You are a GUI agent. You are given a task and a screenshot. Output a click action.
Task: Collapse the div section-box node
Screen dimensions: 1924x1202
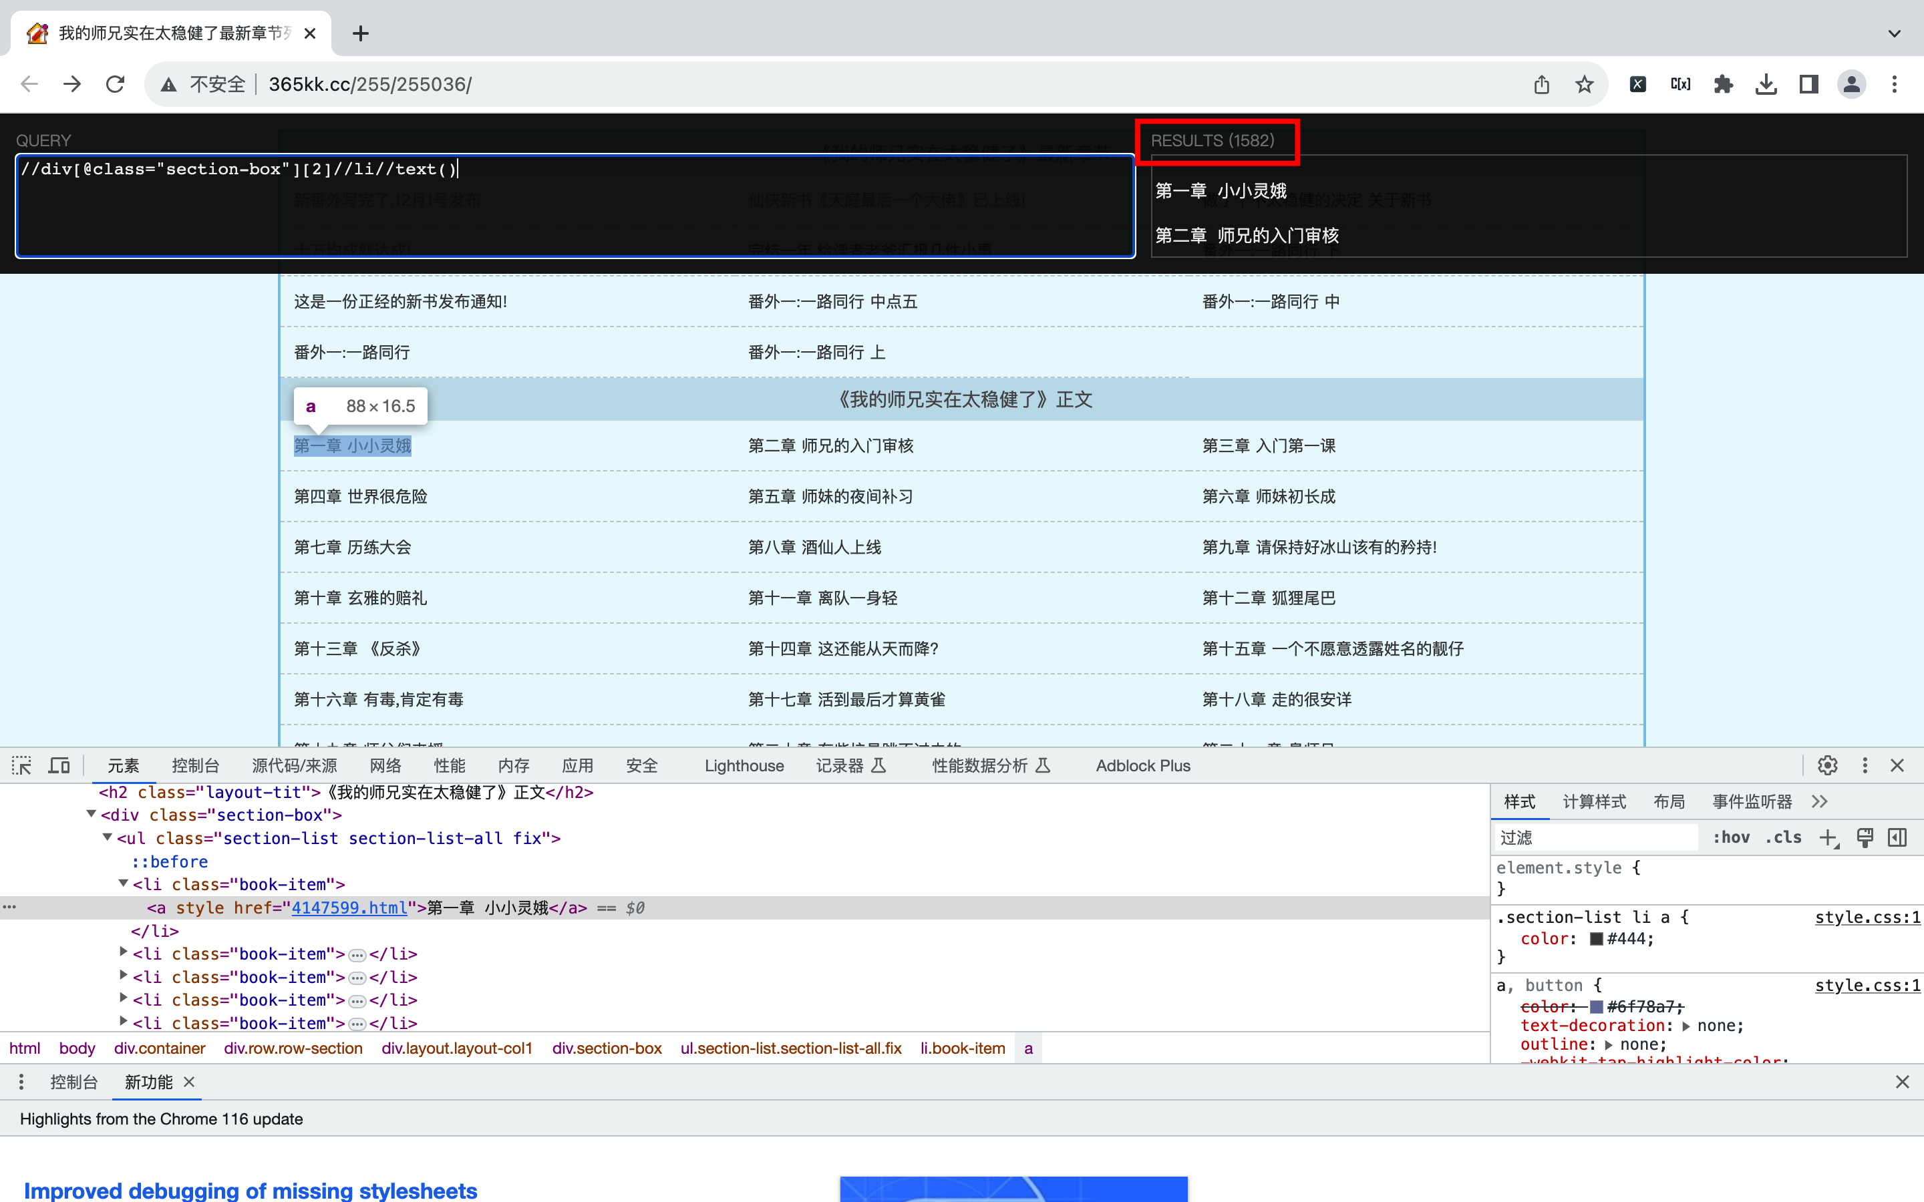coord(92,815)
